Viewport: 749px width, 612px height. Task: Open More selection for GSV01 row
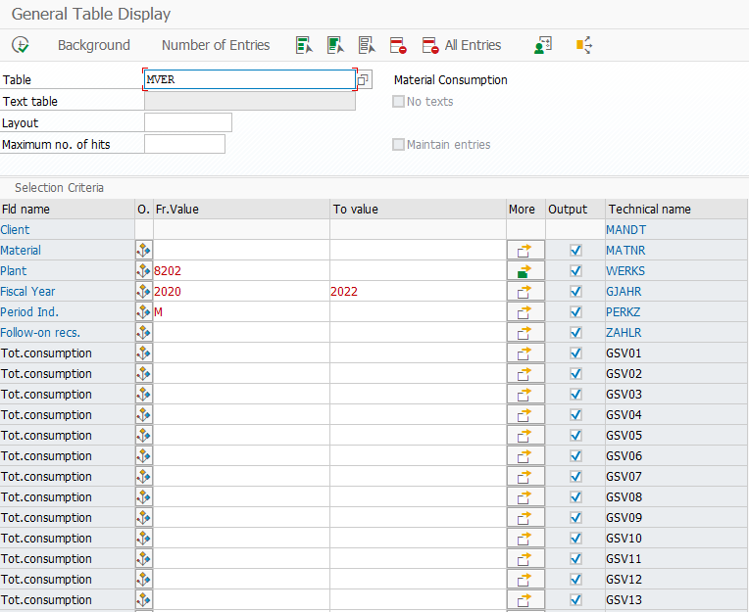tap(525, 353)
